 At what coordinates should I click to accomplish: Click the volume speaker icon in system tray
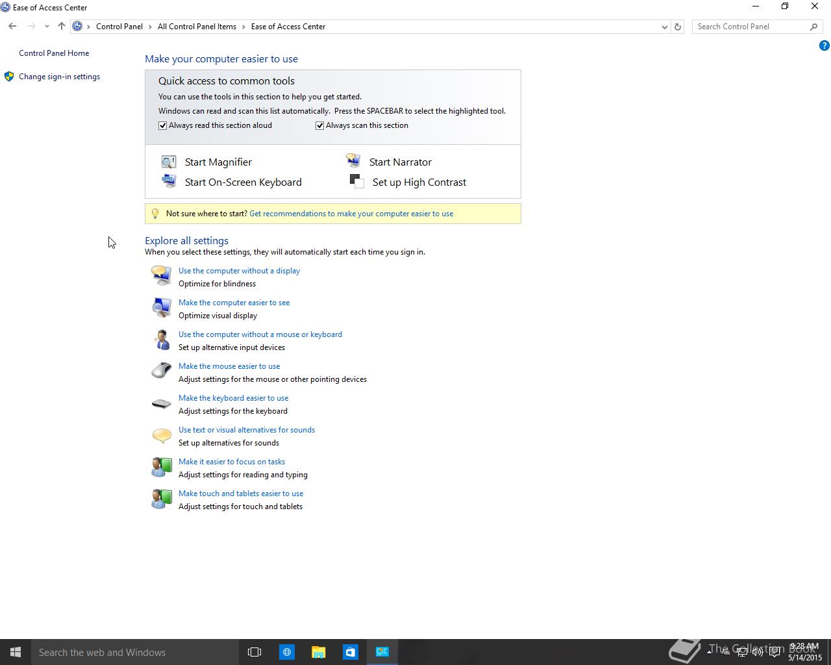coord(758,652)
